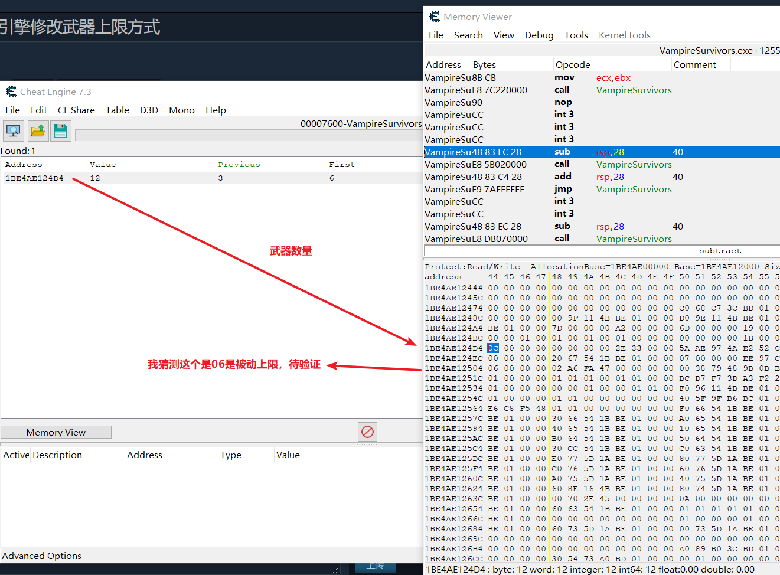Image resolution: width=780 pixels, height=575 pixels.
Task: Open the Mono menu
Action: 182,110
